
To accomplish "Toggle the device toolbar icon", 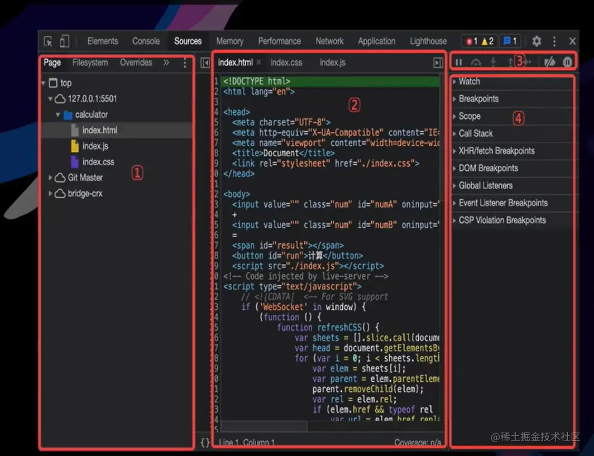I will (64, 41).
